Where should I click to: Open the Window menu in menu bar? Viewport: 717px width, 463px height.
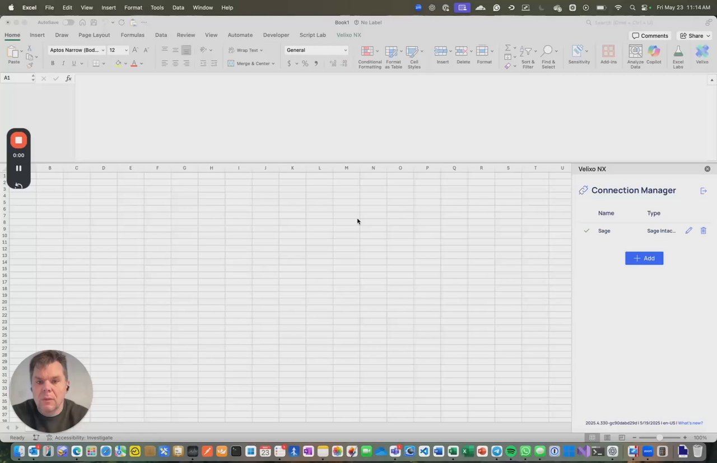pos(202,7)
